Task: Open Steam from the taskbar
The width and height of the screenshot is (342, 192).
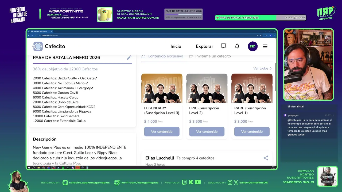Action: [x=58, y=168]
